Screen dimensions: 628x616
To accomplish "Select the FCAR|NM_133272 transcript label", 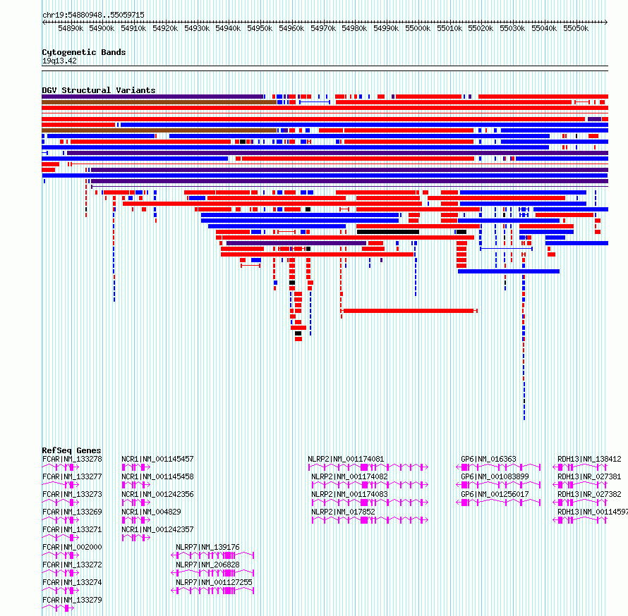I will (72, 565).
